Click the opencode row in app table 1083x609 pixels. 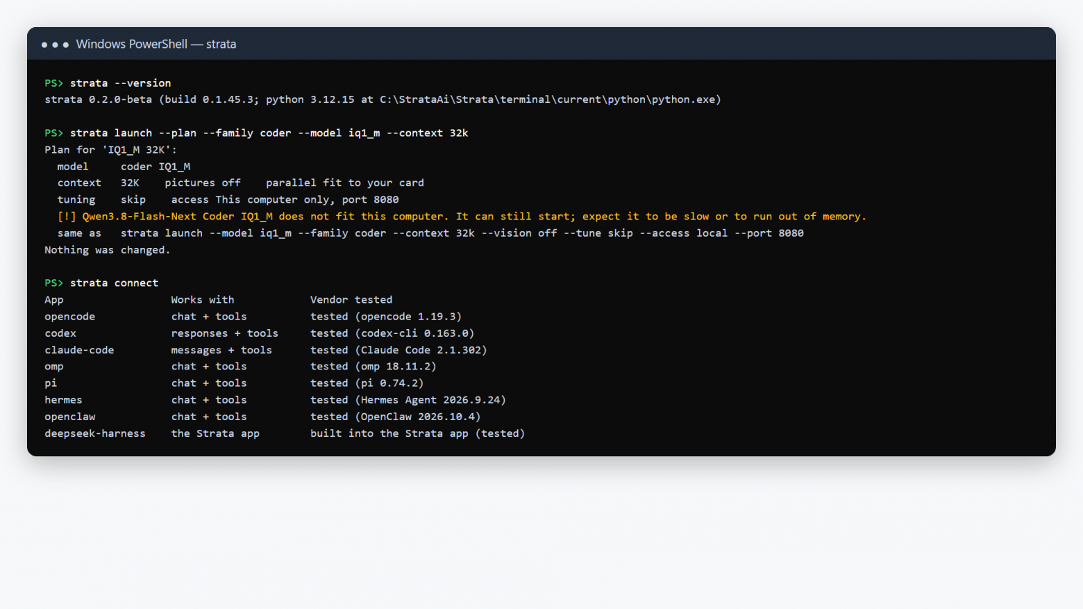(x=253, y=316)
